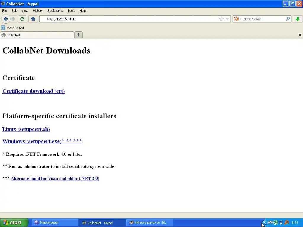Open the Windows (setupcert.exe) link
The height and width of the screenshot is (227, 303).
tap(42, 141)
